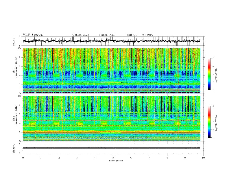
Task: Click the ch.1 spectrogram panel
Action: (112, 71)
